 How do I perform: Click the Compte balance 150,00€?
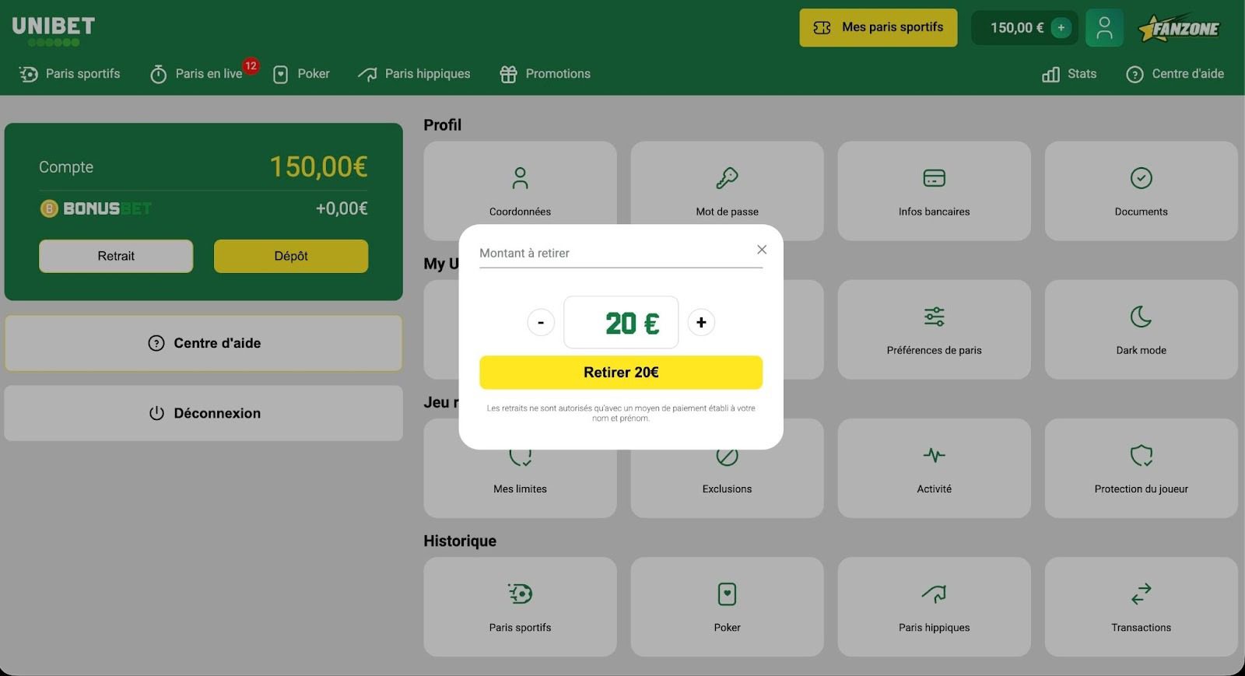[318, 166]
